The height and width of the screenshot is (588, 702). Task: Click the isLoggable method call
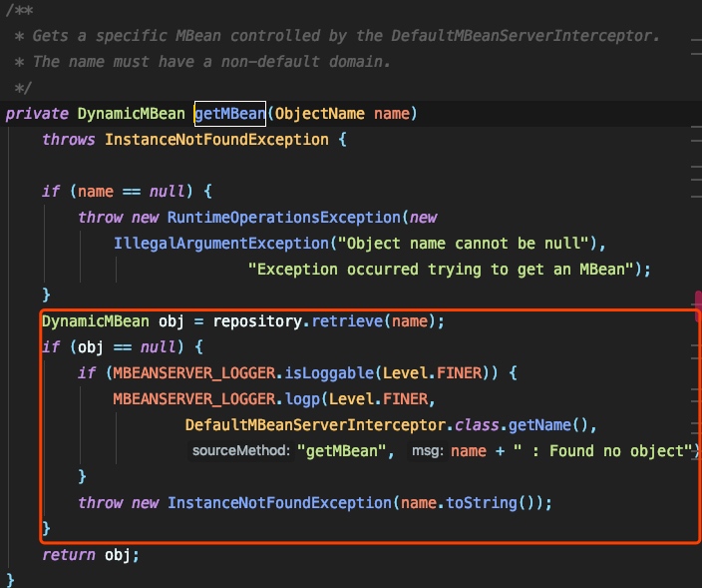tap(329, 373)
